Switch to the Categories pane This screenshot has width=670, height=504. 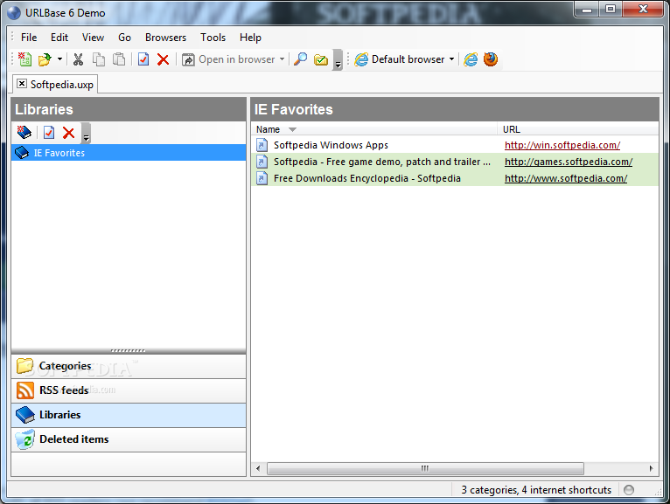click(129, 366)
